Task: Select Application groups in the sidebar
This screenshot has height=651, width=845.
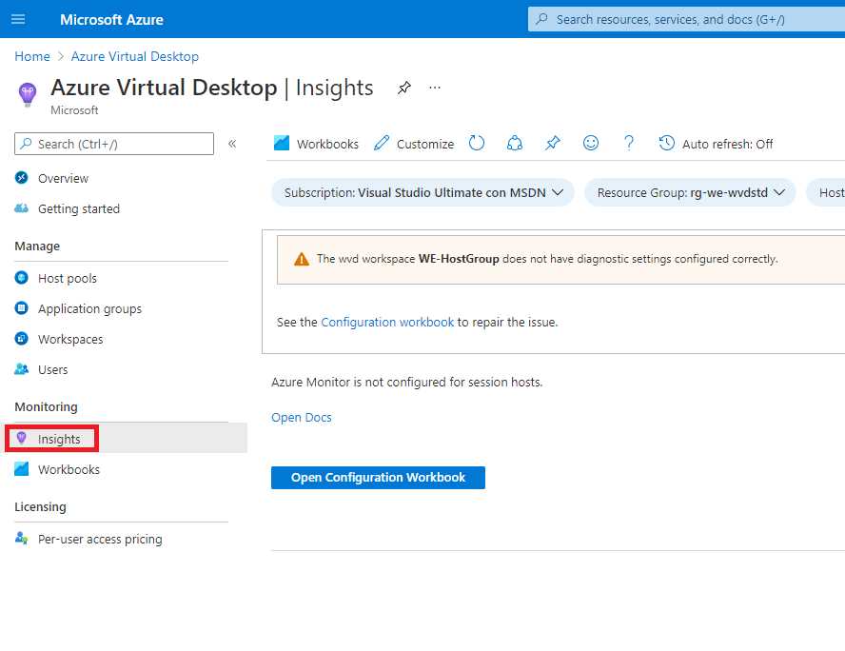Action: pyautogui.click(x=90, y=307)
